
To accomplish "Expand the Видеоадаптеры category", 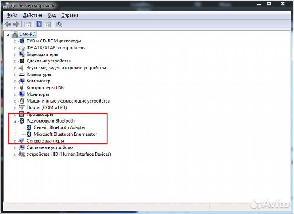I will 16,54.
